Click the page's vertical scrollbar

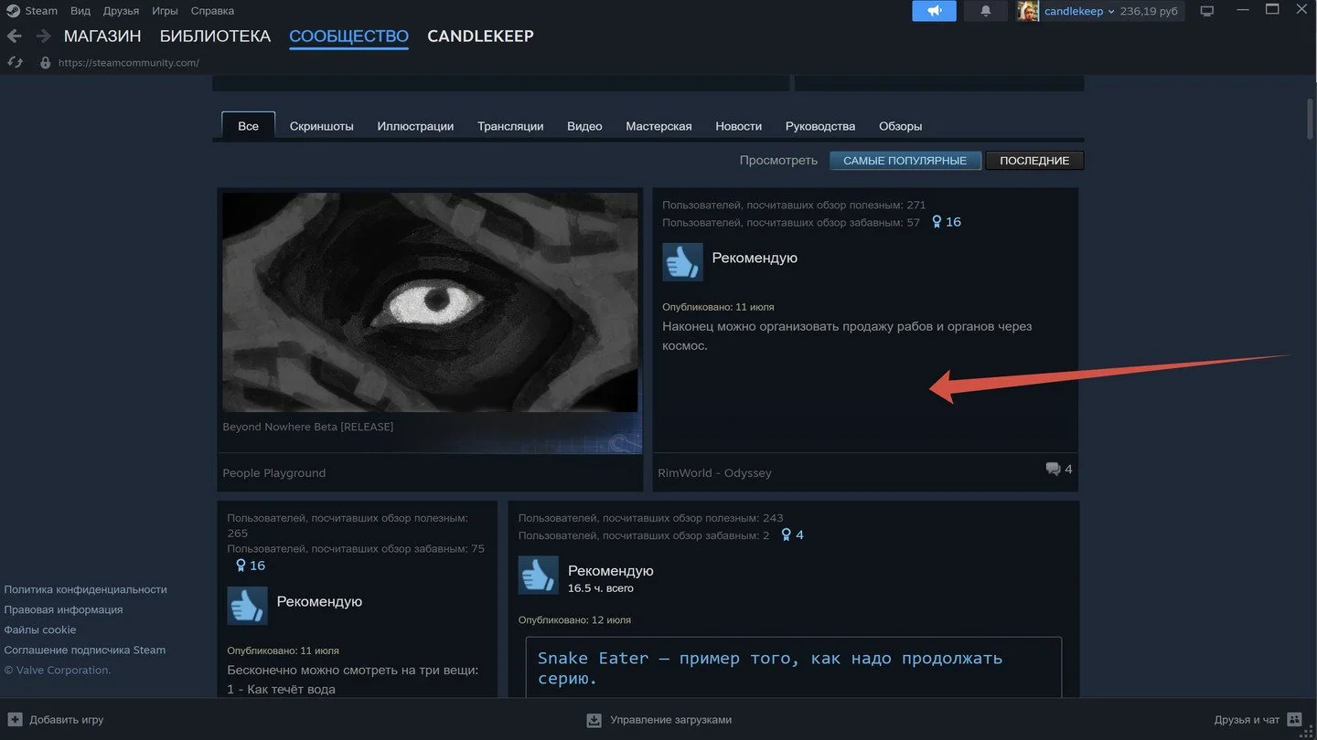tap(1311, 119)
